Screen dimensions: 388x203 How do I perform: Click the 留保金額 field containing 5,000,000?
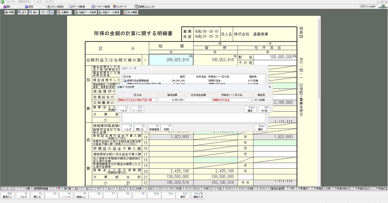[172, 100]
